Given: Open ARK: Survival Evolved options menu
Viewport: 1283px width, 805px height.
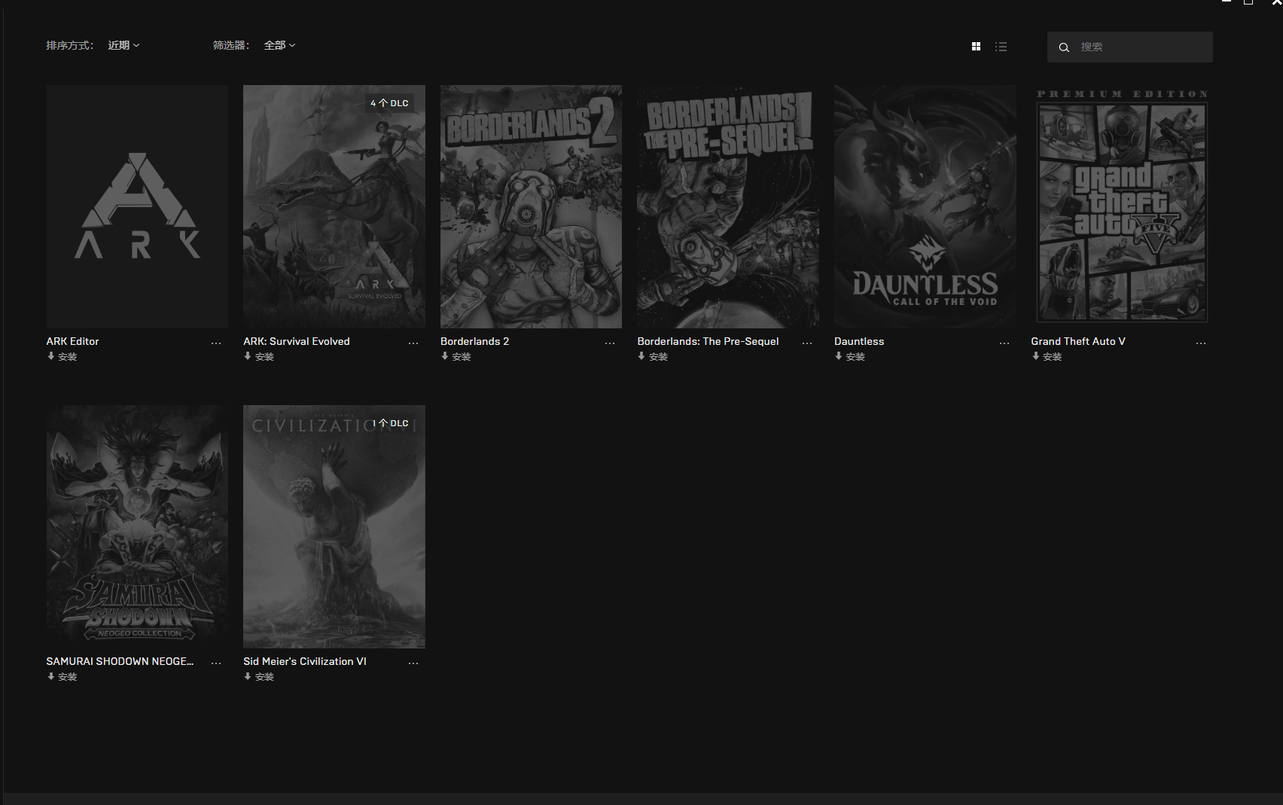Looking at the screenshot, I should (413, 343).
